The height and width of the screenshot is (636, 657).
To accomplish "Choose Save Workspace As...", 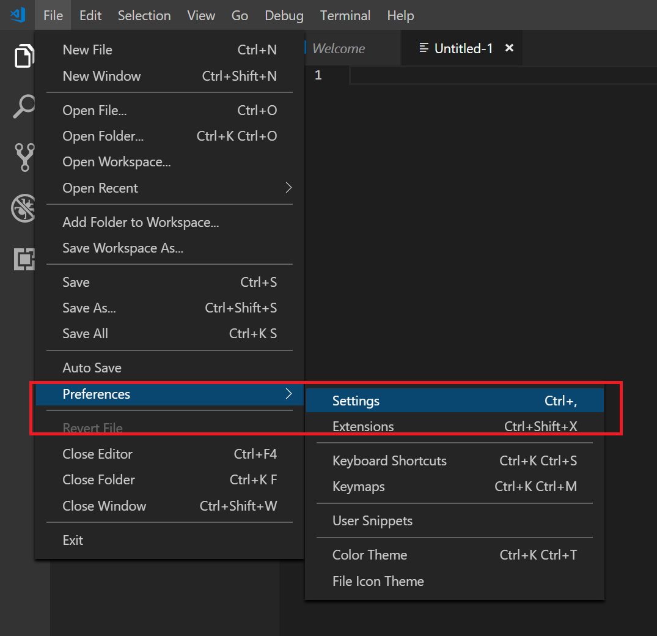I will click(x=170, y=248).
